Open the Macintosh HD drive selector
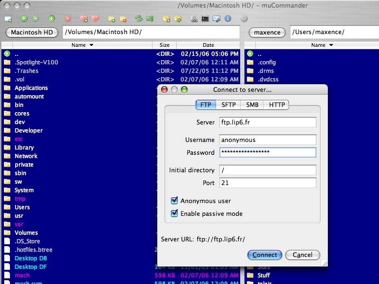Image resolution: width=379 pixels, height=284 pixels. click(x=32, y=32)
